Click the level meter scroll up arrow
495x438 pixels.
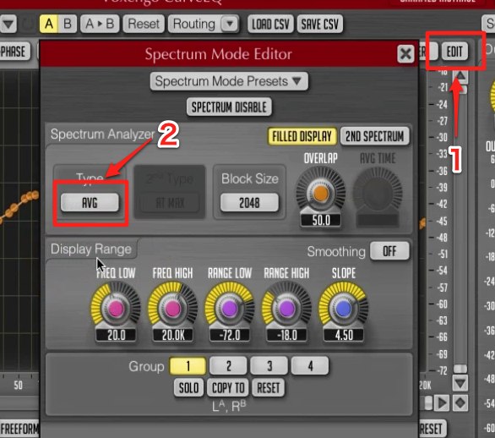tap(460, 76)
